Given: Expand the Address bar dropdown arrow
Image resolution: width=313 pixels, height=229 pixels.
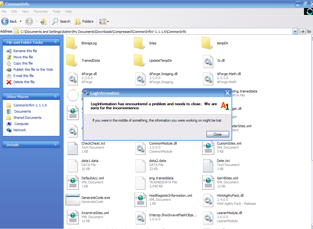Looking at the screenshot, I should coord(295,31).
